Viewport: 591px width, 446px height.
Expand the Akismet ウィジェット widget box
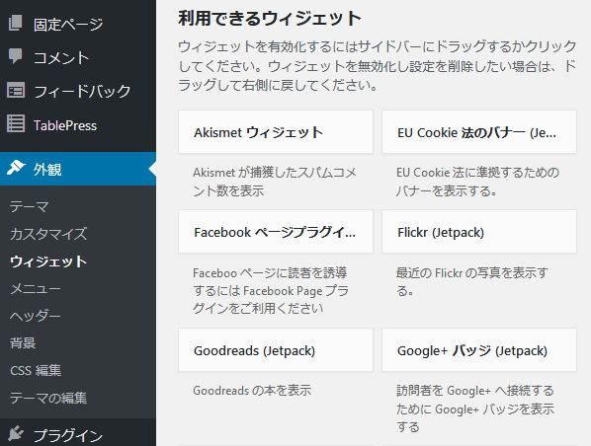click(x=276, y=132)
